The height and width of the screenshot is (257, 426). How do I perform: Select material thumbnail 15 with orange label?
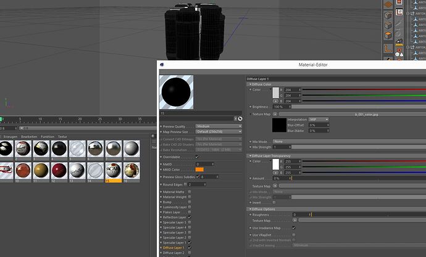114,172
